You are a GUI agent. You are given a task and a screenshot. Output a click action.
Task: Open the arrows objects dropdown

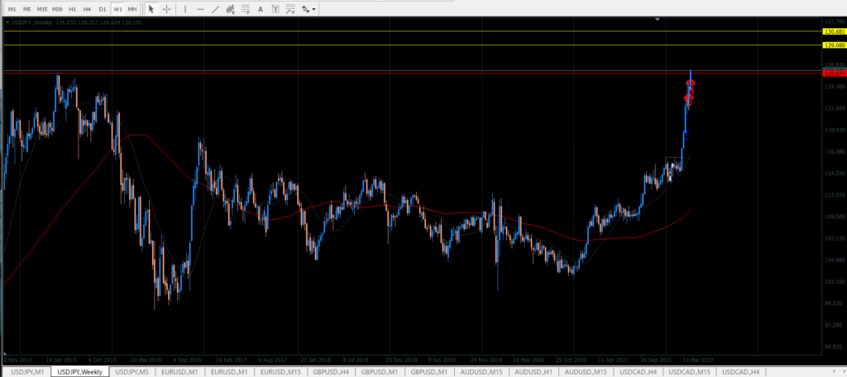(308, 8)
